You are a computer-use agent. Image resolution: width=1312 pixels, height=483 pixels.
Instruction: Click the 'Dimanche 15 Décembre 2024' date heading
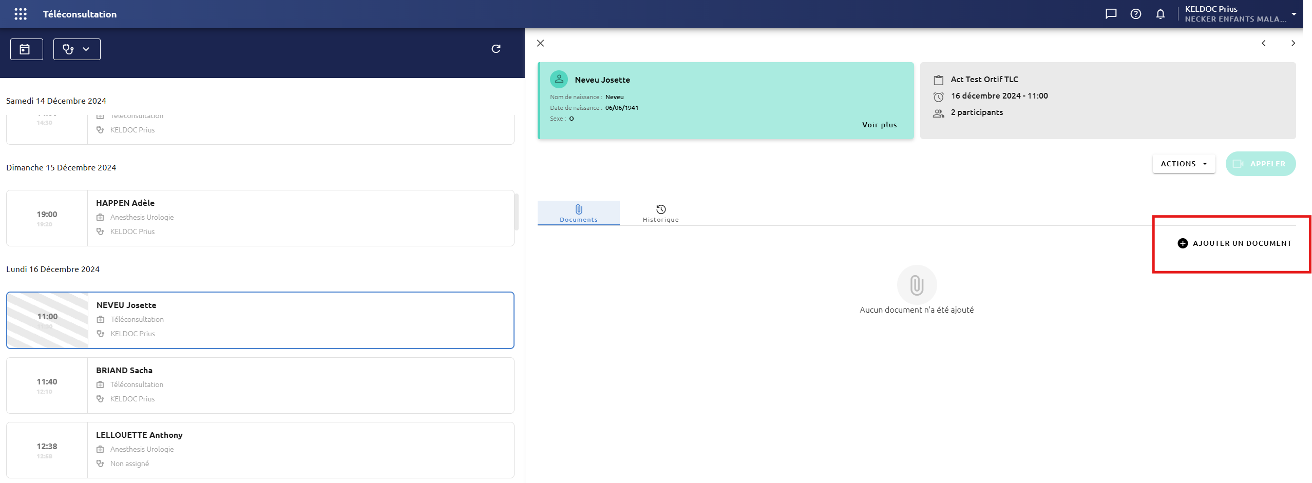tap(61, 167)
